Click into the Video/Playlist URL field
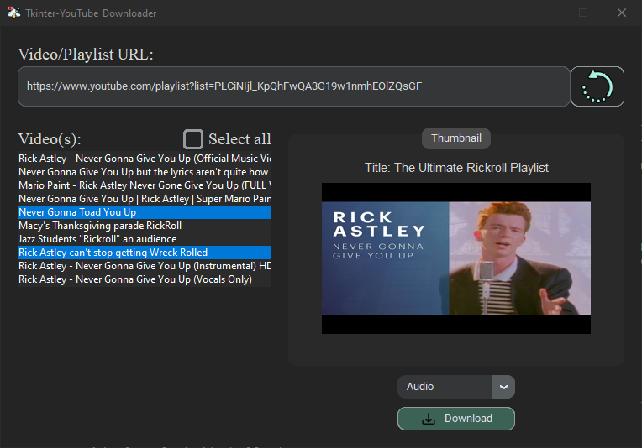Viewport: 642px width, 448px height. click(x=294, y=86)
